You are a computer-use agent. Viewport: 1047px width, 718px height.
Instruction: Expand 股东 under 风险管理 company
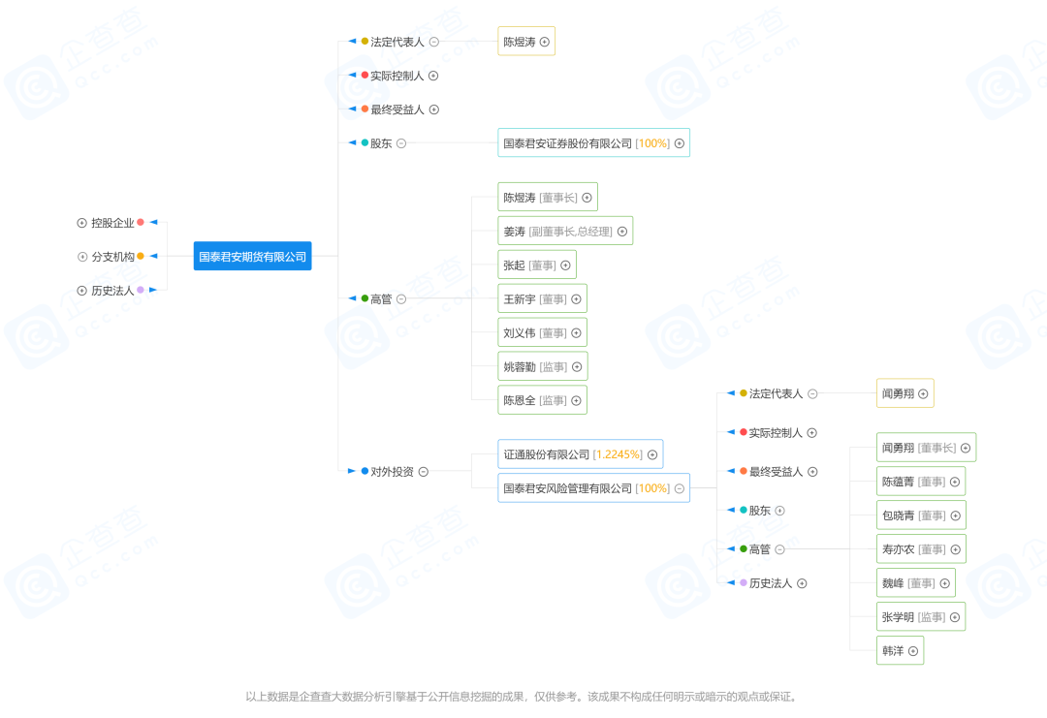coord(779,512)
